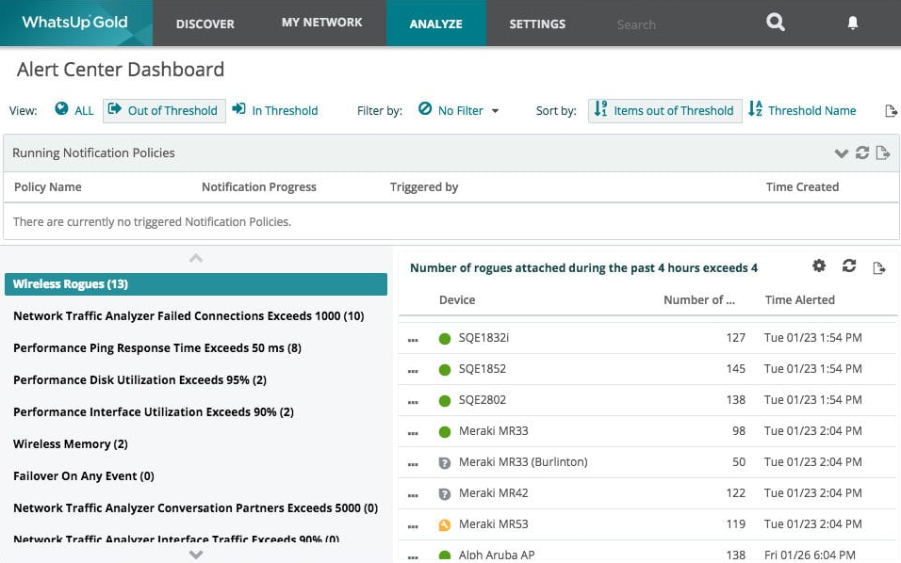
Task: Export dashboard using the top-right icon
Action: (x=891, y=111)
